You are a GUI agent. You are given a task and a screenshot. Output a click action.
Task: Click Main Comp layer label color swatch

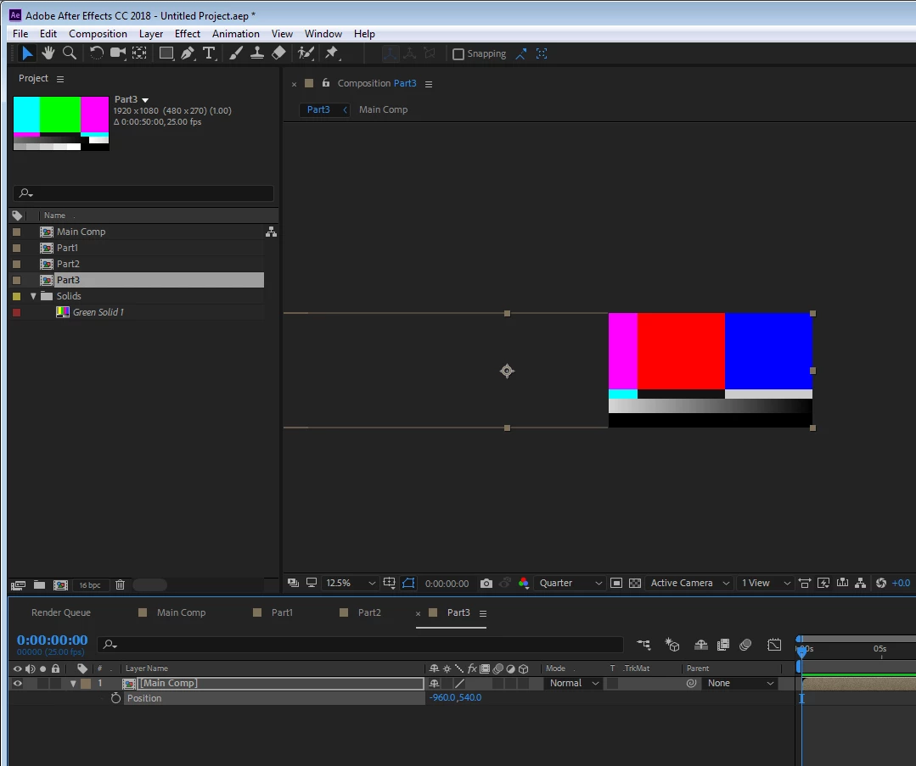click(x=86, y=684)
